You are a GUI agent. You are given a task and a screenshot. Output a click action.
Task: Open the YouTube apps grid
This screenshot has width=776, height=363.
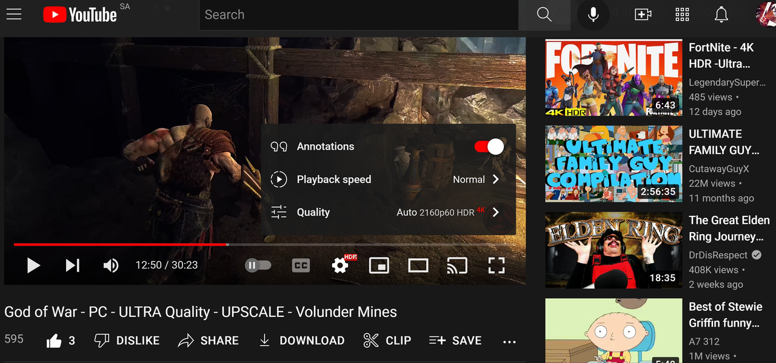click(x=682, y=15)
